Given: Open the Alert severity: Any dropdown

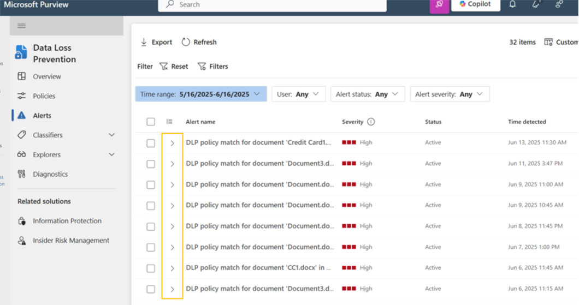Looking at the screenshot, I should (450, 94).
